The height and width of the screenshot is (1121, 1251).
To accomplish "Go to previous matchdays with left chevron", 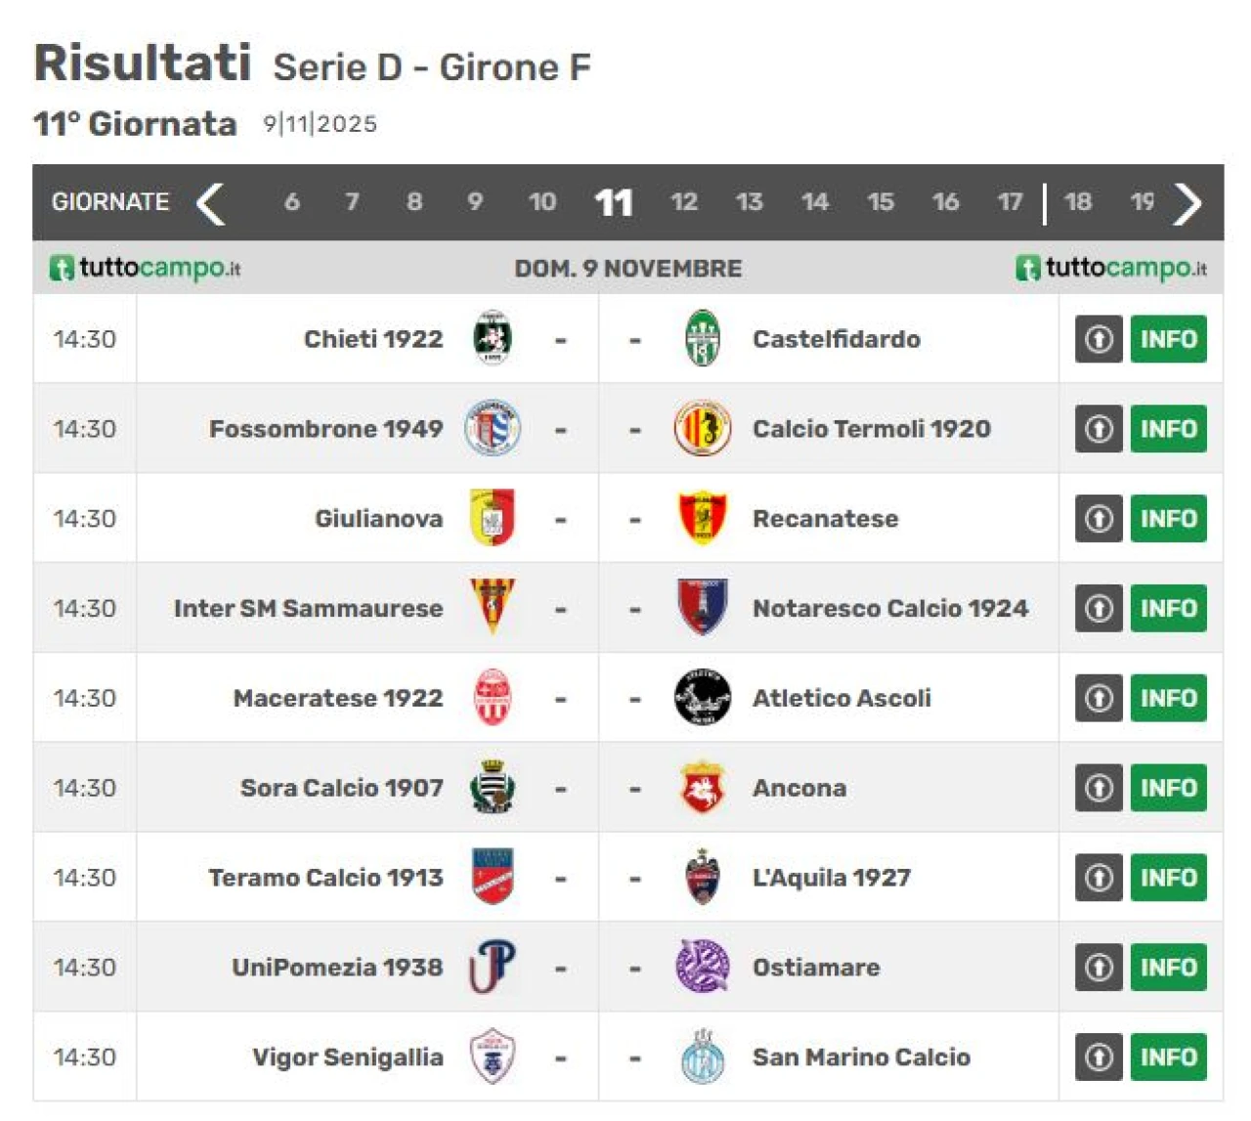I will [x=210, y=203].
